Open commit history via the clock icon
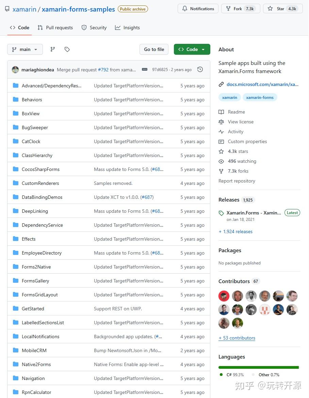The width and height of the screenshot is (309, 398). tap(200, 69)
